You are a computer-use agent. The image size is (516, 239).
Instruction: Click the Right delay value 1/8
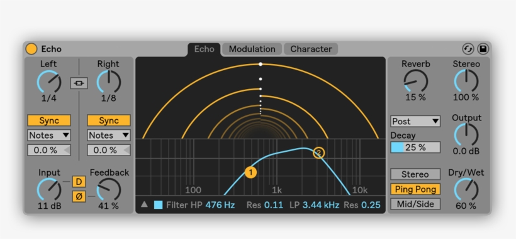click(x=109, y=98)
